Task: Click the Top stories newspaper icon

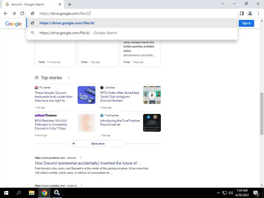Action: (37, 77)
